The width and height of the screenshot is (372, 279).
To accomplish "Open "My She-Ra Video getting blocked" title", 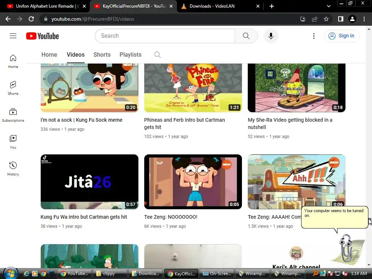I will click(x=290, y=124).
